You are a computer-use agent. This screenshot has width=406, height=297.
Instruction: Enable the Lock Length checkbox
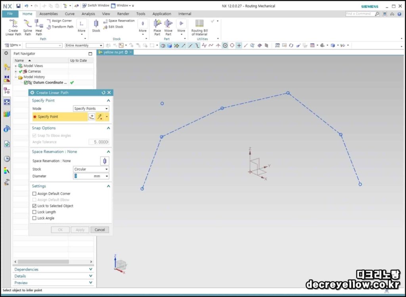pyautogui.click(x=34, y=212)
